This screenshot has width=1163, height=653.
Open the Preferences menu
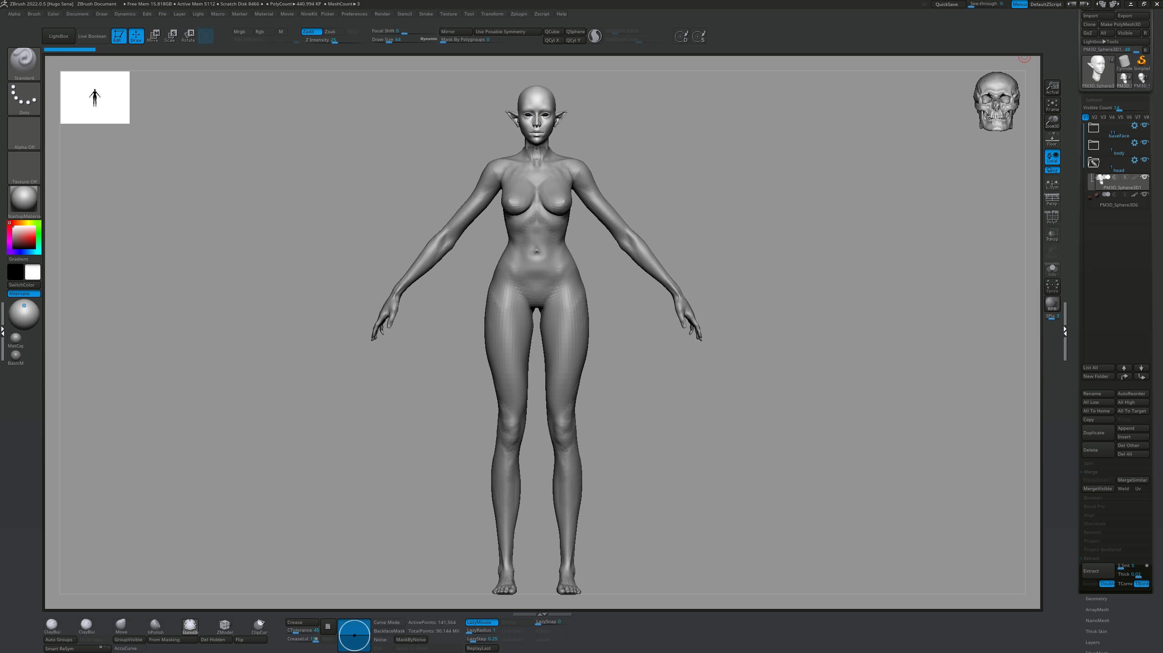click(x=354, y=14)
